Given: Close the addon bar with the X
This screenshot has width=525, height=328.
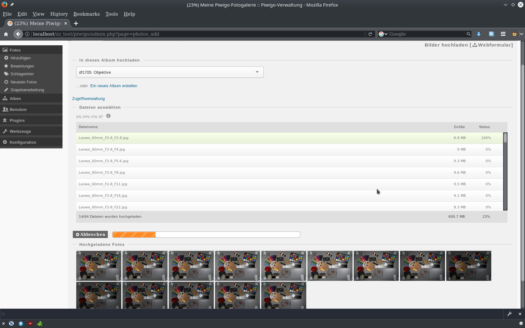Looking at the screenshot, I should 3,324.
